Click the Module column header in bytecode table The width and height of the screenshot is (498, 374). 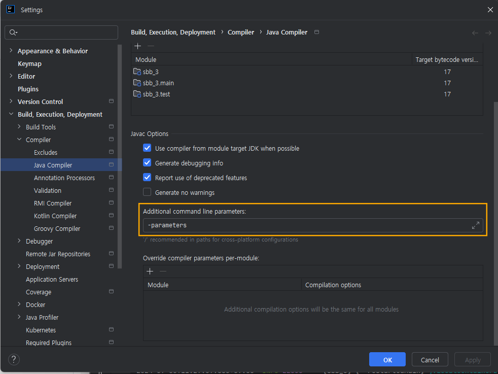click(271, 59)
